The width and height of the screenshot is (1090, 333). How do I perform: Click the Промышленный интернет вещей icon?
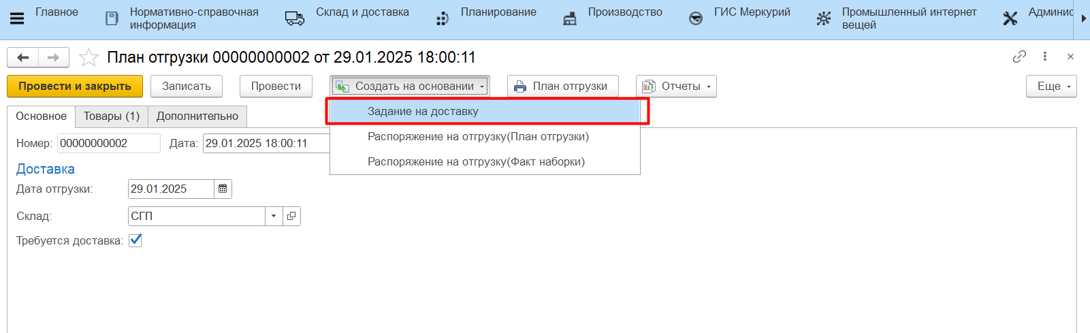[x=824, y=18]
